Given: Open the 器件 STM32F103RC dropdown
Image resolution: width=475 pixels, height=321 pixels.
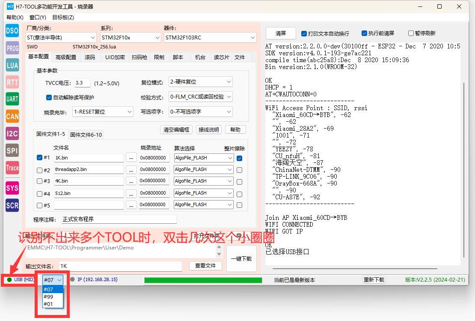Looking at the screenshot, I should pos(210,38).
